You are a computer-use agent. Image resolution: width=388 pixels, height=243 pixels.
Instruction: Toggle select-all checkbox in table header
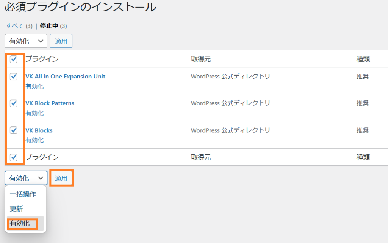[x=14, y=59]
